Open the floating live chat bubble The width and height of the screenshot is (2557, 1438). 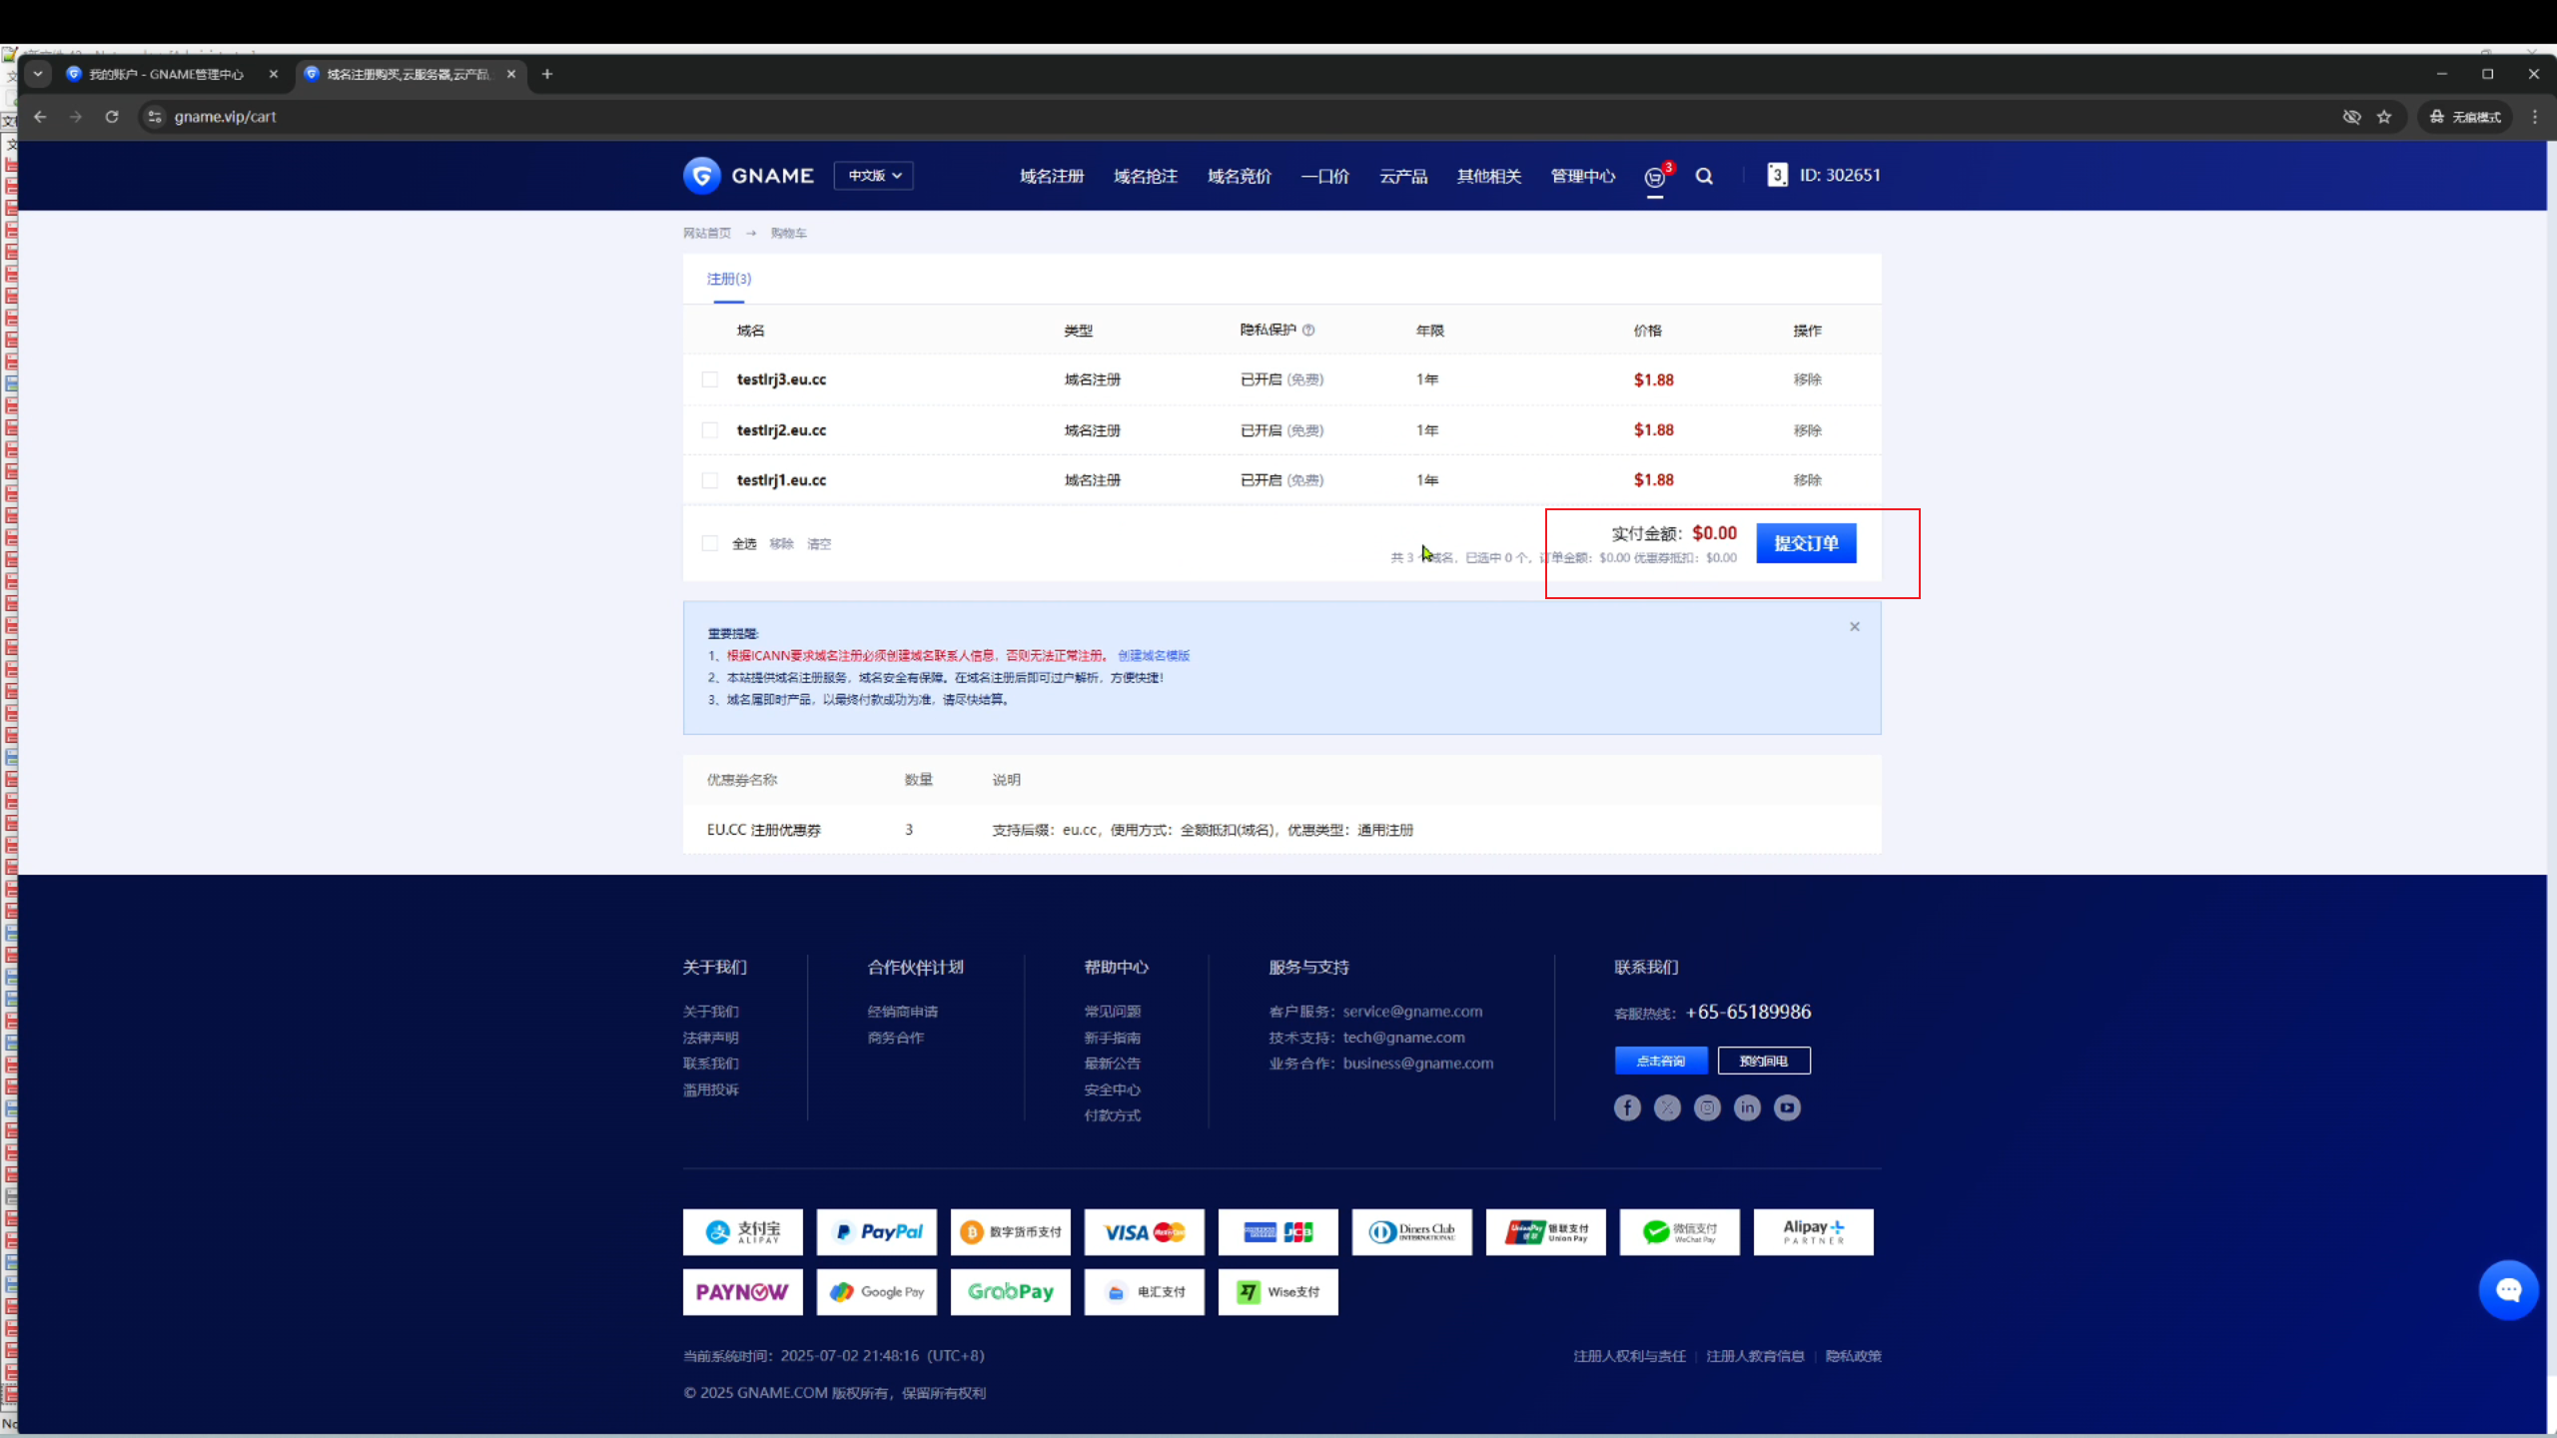click(x=2508, y=1290)
